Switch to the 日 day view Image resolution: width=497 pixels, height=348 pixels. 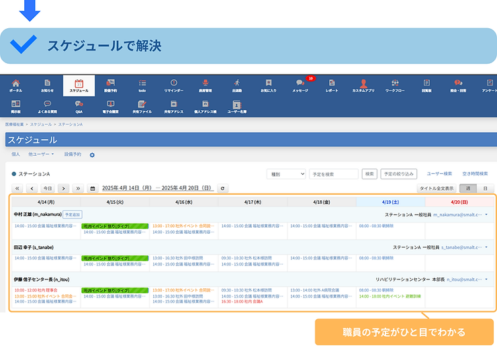tap(485, 189)
